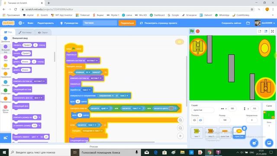Image resolution: width=277 pixels, height=156 pixels.
Task: Pick the touching-color gray swatch
Action: [171, 108]
